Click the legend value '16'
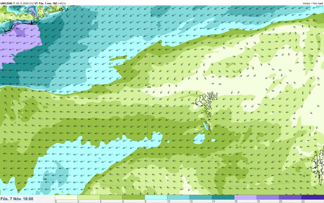Image resolution: width=324 pixels, height=203 pixels. coord(235,201)
